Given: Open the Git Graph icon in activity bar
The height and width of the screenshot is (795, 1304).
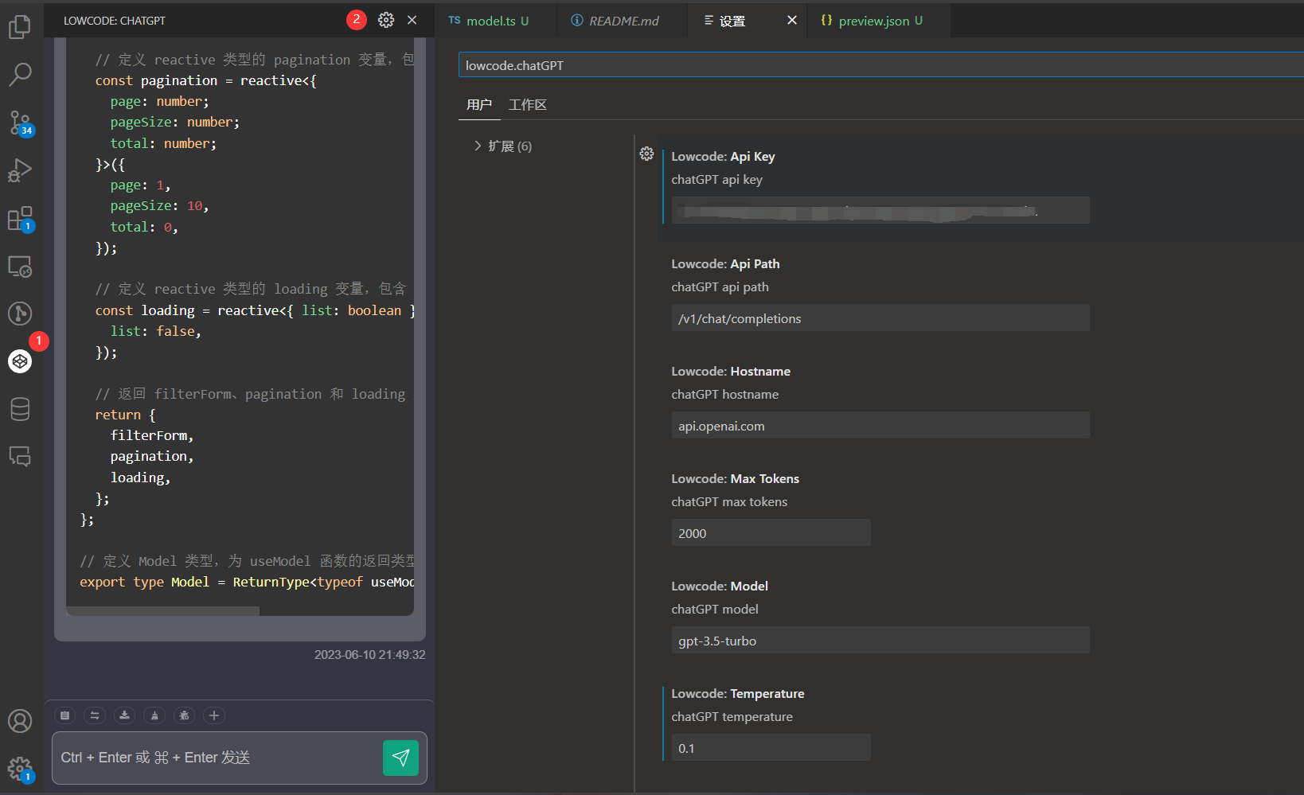Looking at the screenshot, I should point(20,314).
